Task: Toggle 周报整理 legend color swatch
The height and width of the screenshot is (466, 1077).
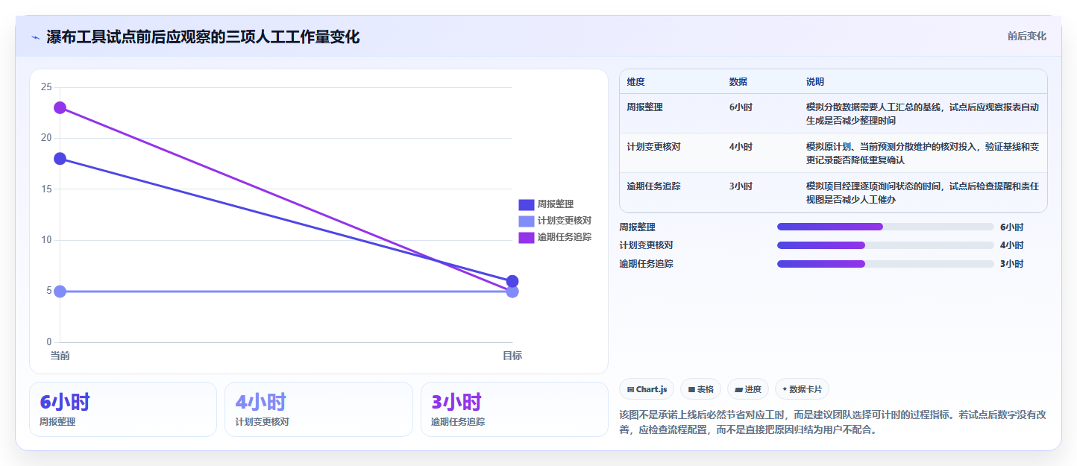Action: (526, 204)
